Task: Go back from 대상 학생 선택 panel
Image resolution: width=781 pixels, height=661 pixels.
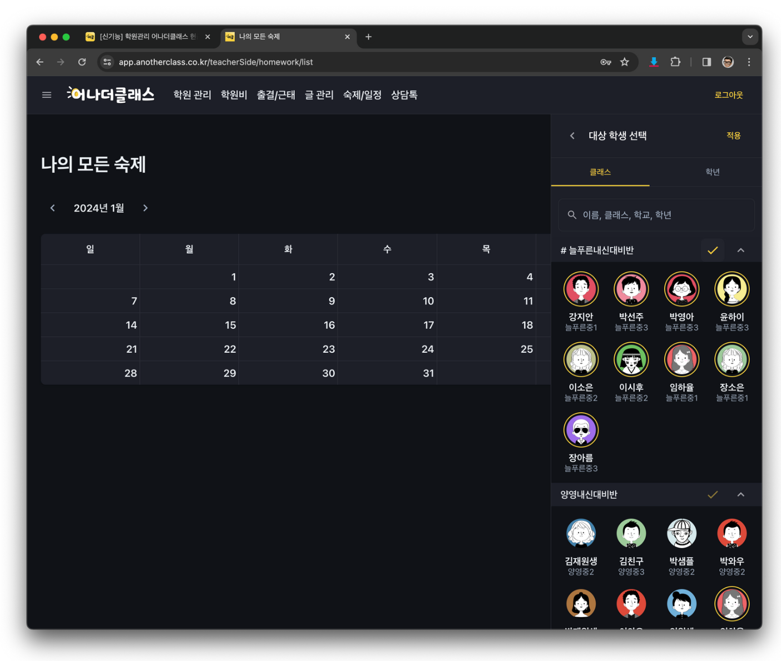Action: 572,136
